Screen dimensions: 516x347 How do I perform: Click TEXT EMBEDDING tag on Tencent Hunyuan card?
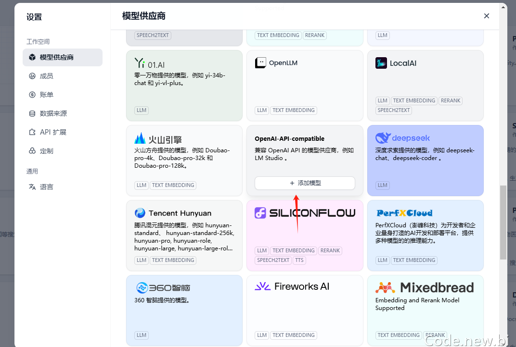[x=173, y=260]
